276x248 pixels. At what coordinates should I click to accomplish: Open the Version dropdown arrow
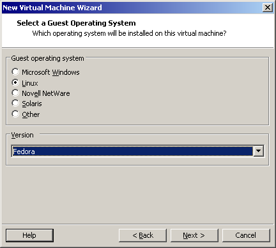tap(259, 151)
